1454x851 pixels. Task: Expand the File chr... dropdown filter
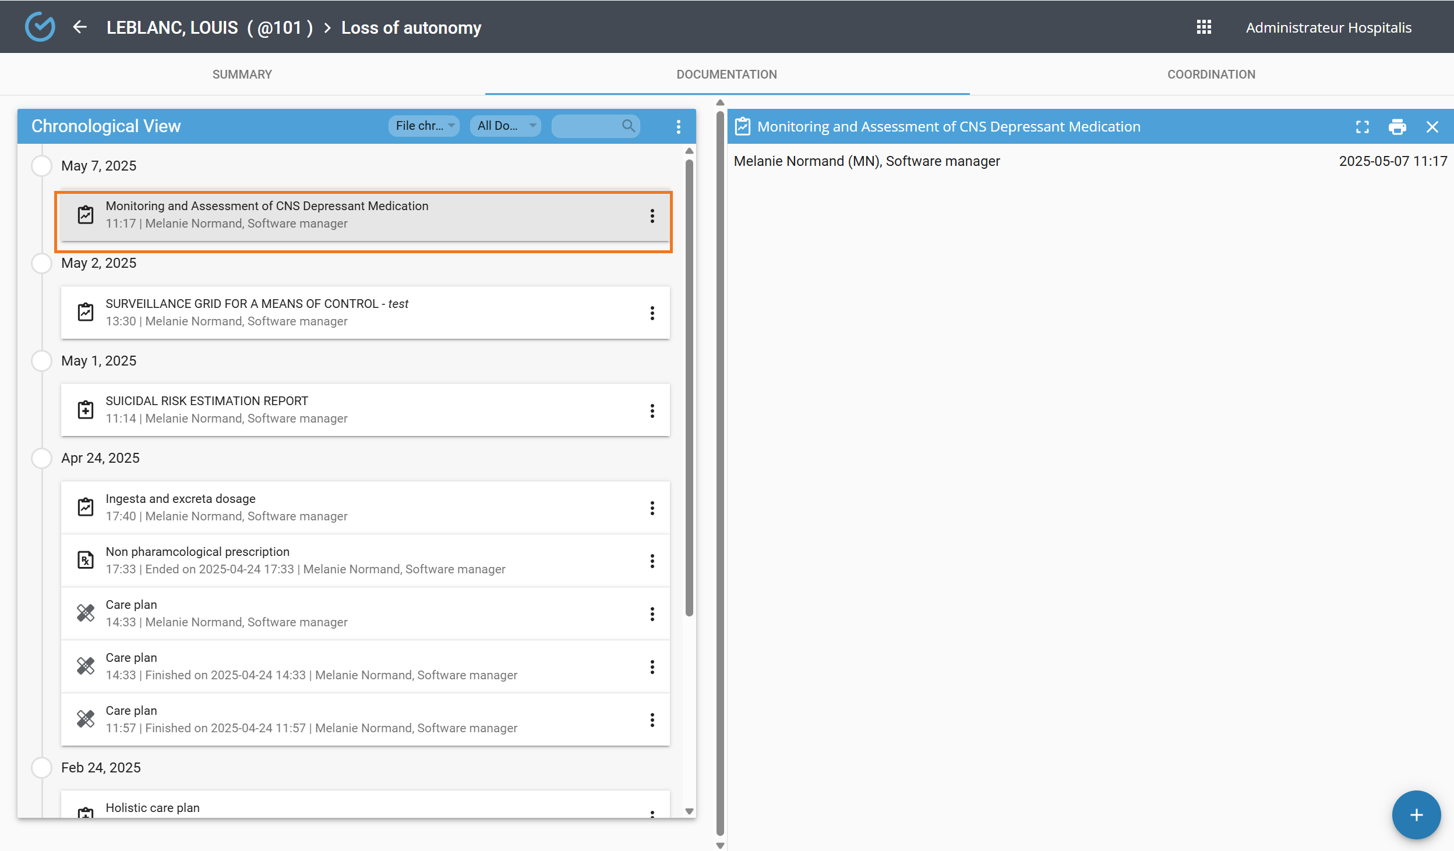[x=424, y=126]
